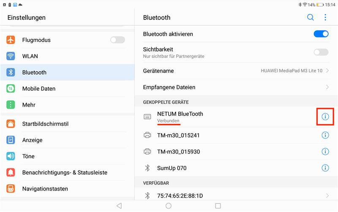Image resolution: width=338 pixels, height=212 pixels.
Task: Tap the Startbildschirmstil house icon
Action: click(11, 123)
